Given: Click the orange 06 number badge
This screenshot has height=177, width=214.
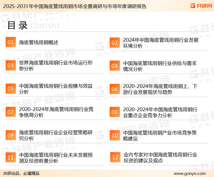Looking at the screenshot, I should pyautogui.click(x=115, y=89).
